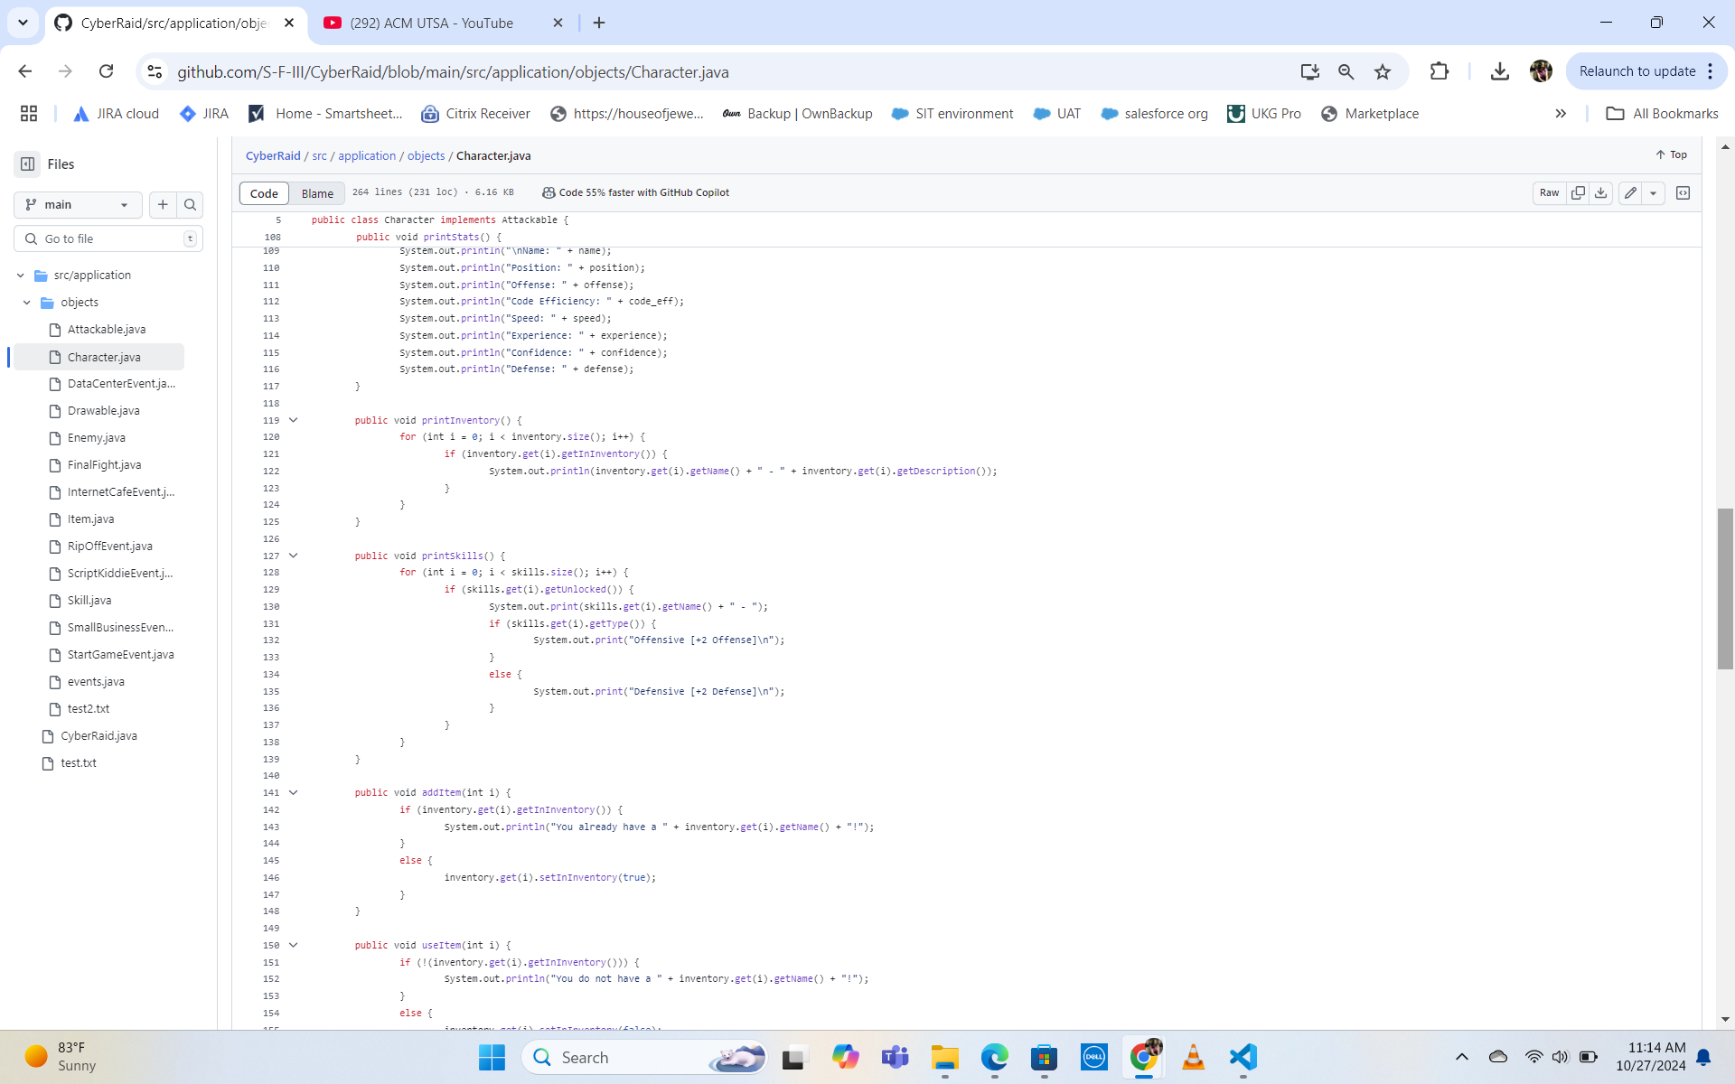Download raw file icon
The width and height of the screenshot is (1735, 1084).
(x=1600, y=192)
